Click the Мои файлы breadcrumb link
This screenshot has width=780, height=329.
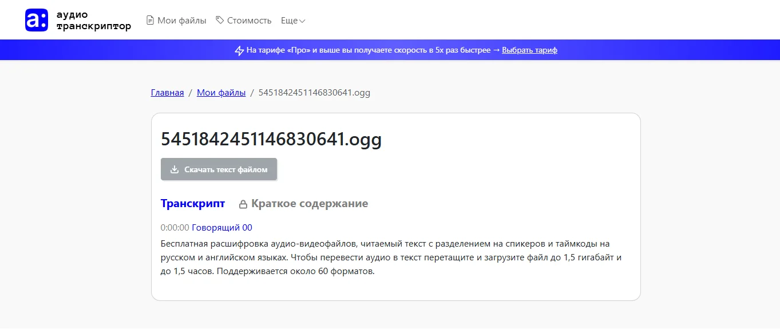(x=221, y=93)
